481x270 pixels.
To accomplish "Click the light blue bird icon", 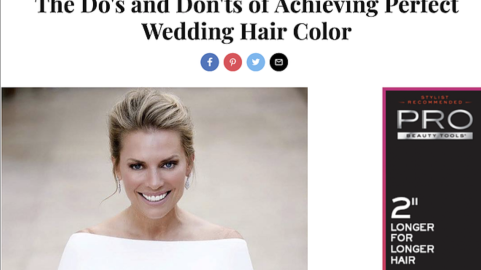I will (x=256, y=62).
